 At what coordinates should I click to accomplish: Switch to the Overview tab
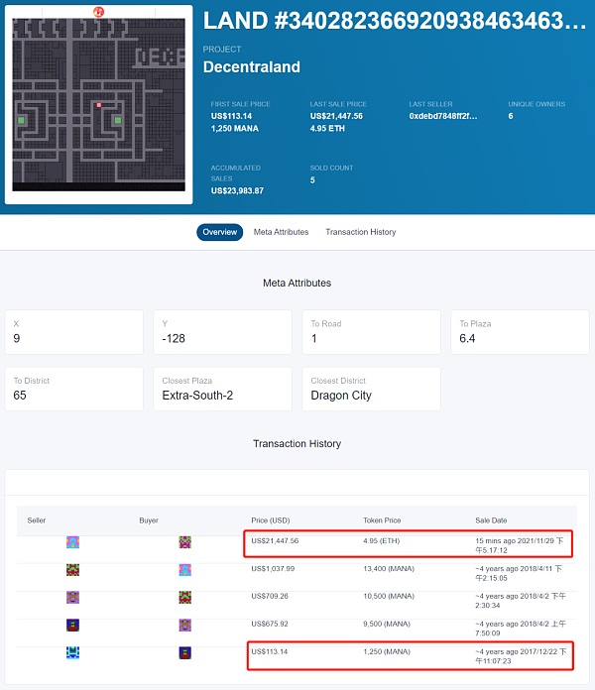click(x=218, y=232)
